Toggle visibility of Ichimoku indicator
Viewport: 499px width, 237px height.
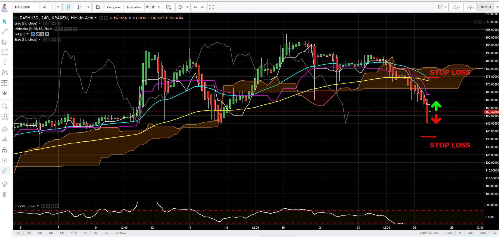coord(57,29)
